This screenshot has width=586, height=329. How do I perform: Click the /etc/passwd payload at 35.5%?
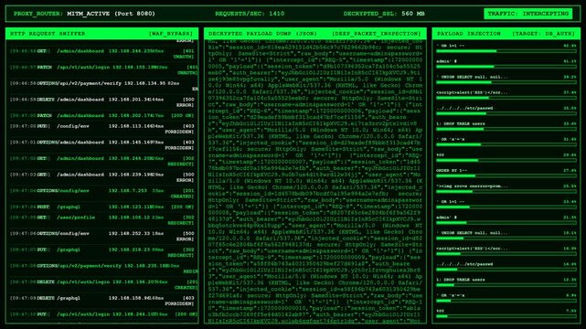coord(506,111)
